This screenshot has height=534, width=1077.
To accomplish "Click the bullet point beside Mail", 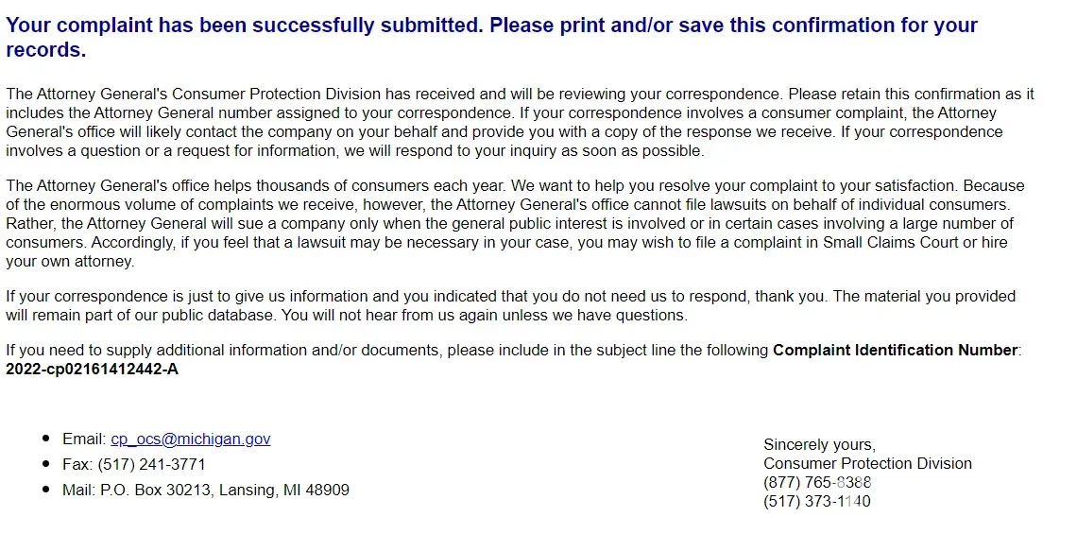I will click(46, 491).
